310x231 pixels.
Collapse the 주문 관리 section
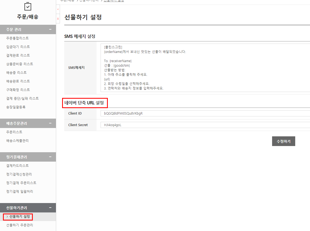[50, 30]
